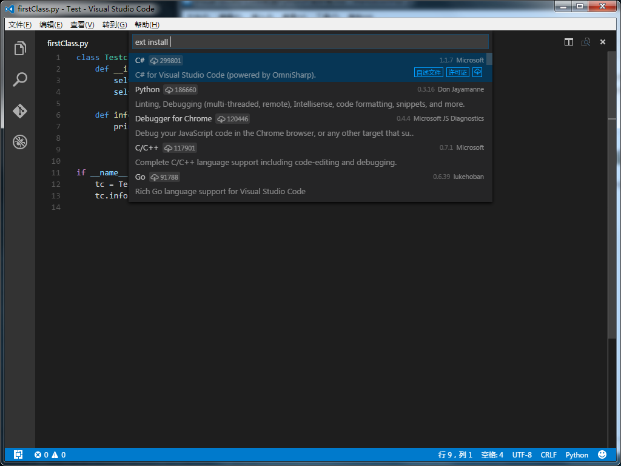The width and height of the screenshot is (621, 466).
Task: Select the Go extension entry
Action: pyautogui.click(x=310, y=184)
